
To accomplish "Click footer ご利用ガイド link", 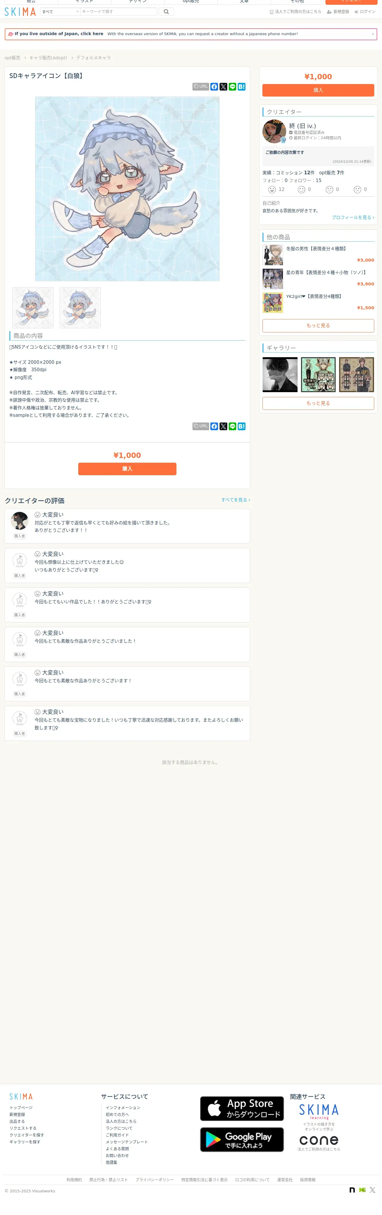I will pyautogui.click(x=117, y=1135).
